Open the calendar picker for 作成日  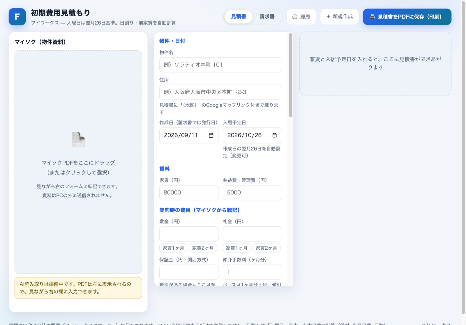211,135
